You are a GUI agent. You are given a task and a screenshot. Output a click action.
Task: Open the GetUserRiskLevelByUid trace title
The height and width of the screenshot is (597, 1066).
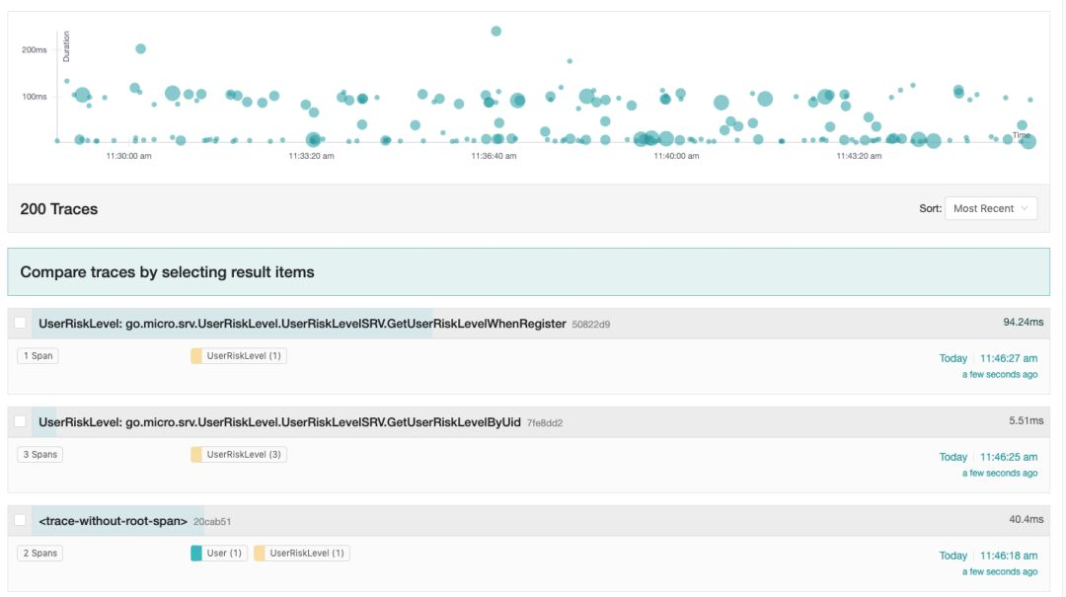(x=279, y=422)
